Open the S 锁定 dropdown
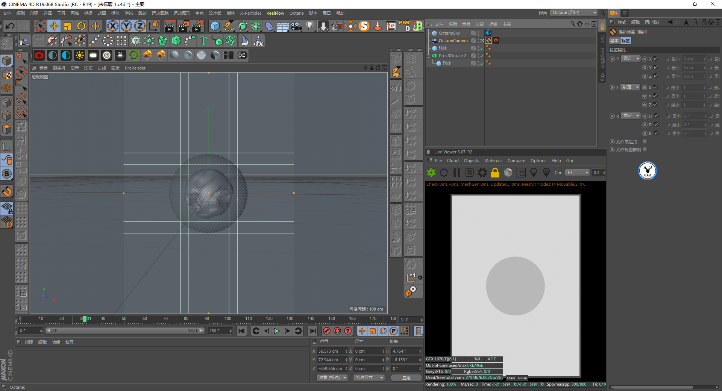This screenshot has width=722, height=391. 630,87
